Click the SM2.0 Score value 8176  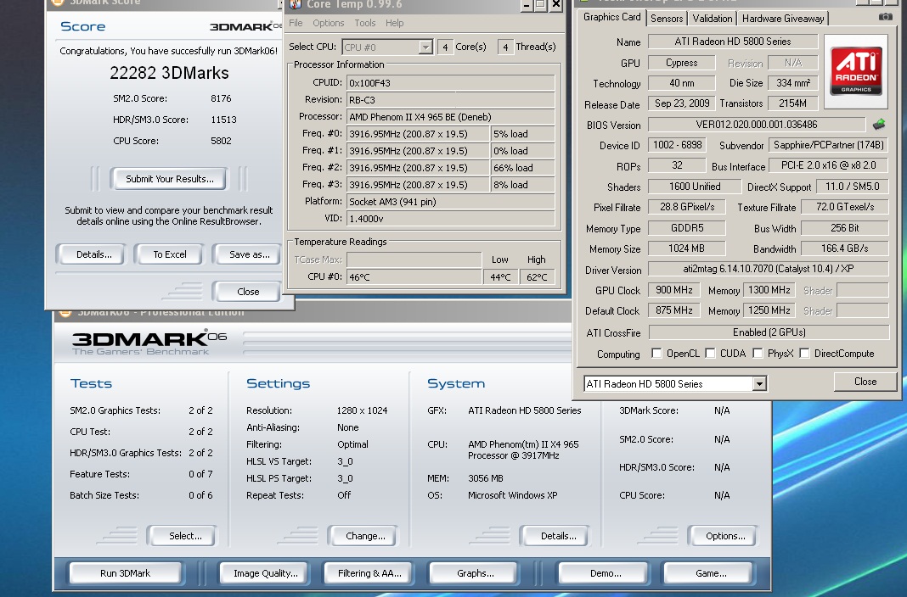tap(221, 98)
